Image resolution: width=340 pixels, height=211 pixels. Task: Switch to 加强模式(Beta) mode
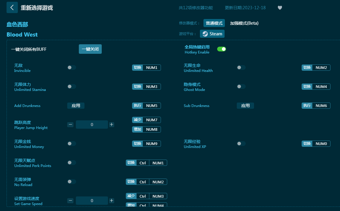244,23
